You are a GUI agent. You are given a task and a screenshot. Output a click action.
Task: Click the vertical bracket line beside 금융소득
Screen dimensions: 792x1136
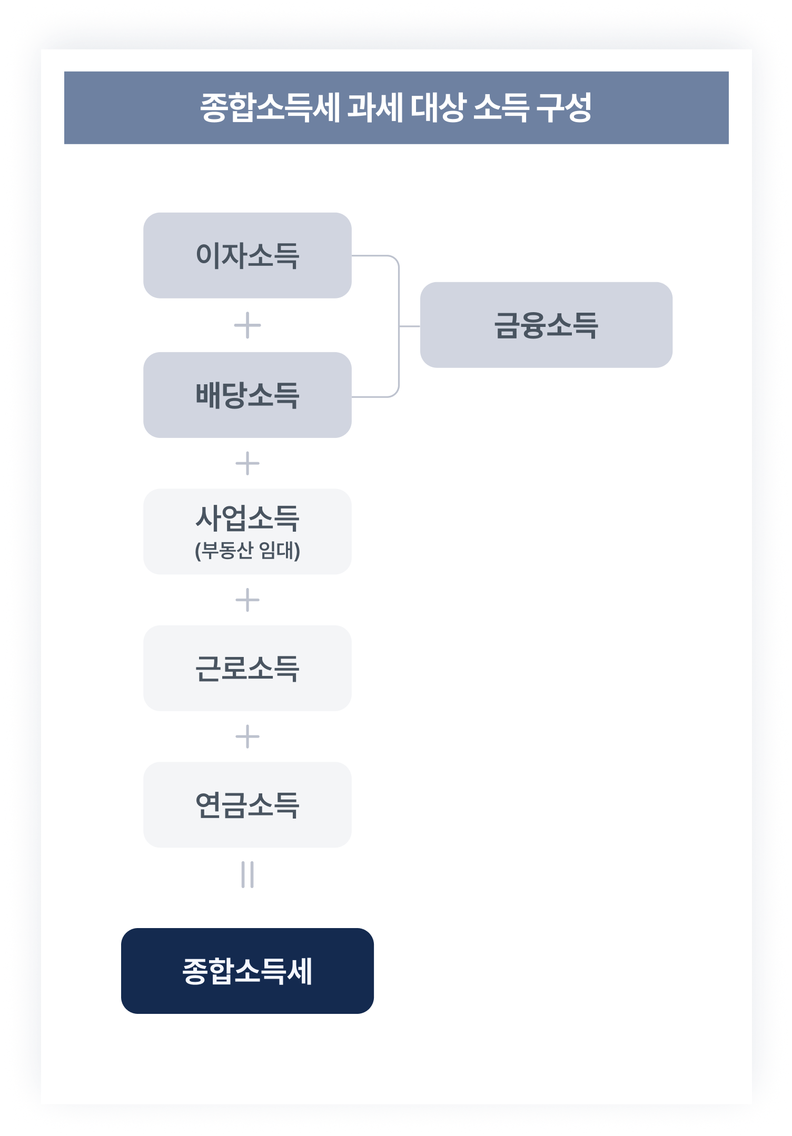399,326
